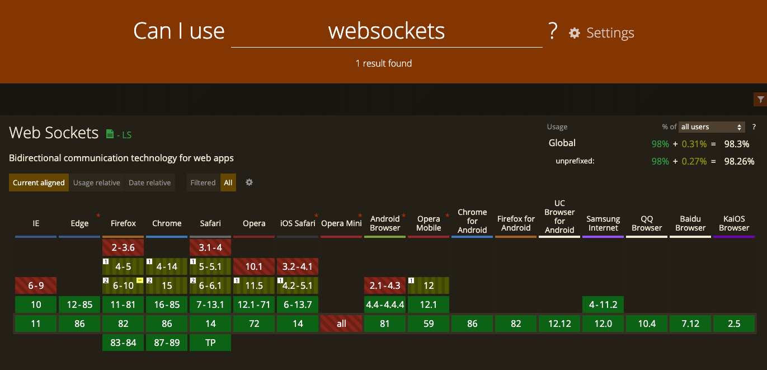Select Samsung Internet 4-11.2 cell
The height and width of the screenshot is (370, 767).
pos(603,305)
